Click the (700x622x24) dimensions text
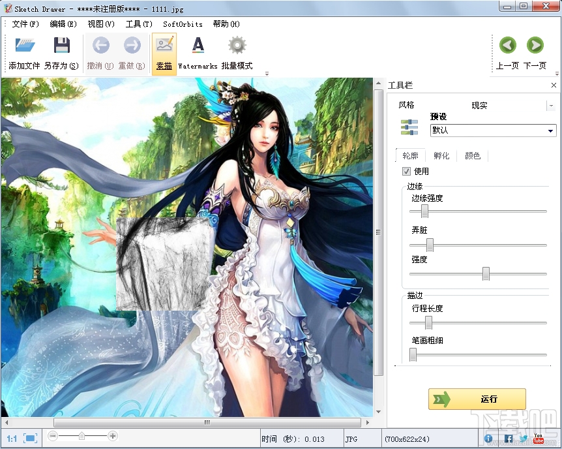Viewport: 562px width, 449px height. (x=407, y=439)
